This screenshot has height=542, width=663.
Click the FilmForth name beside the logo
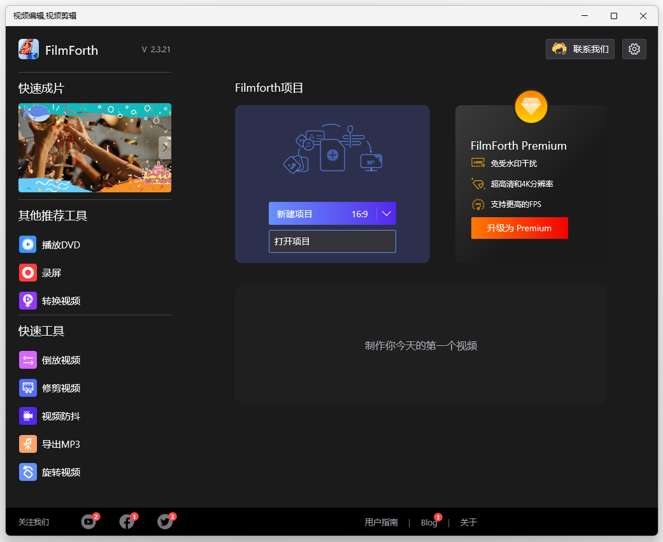(71, 50)
